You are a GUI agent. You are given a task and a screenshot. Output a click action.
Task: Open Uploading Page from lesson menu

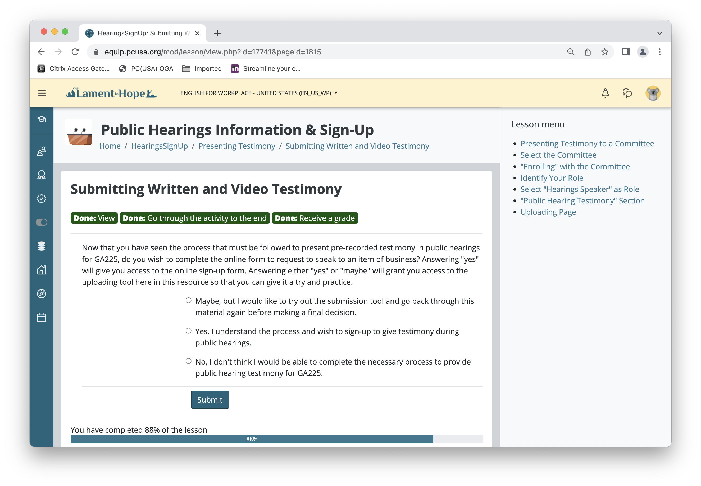coord(548,212)
